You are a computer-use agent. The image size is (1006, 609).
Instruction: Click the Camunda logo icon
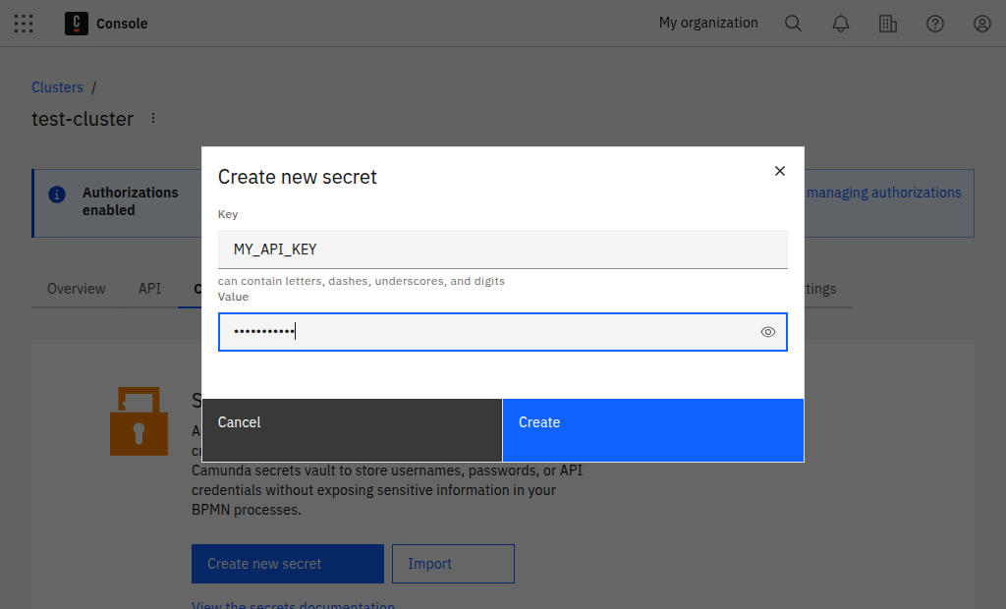(77, 24)
